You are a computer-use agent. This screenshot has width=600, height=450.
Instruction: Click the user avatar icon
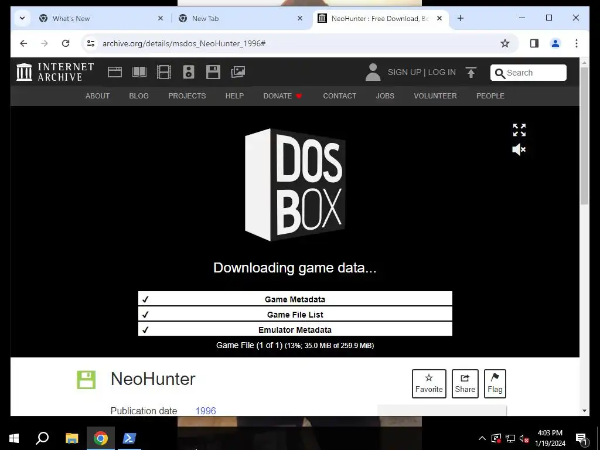click(373, 72)
